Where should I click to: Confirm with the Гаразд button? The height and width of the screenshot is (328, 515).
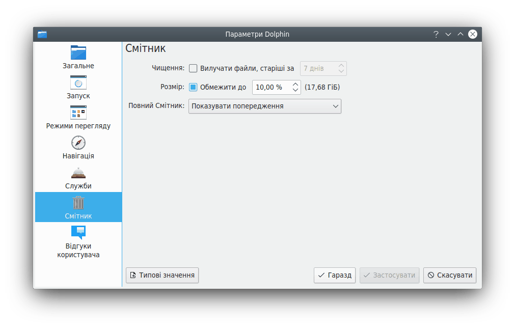335,275
